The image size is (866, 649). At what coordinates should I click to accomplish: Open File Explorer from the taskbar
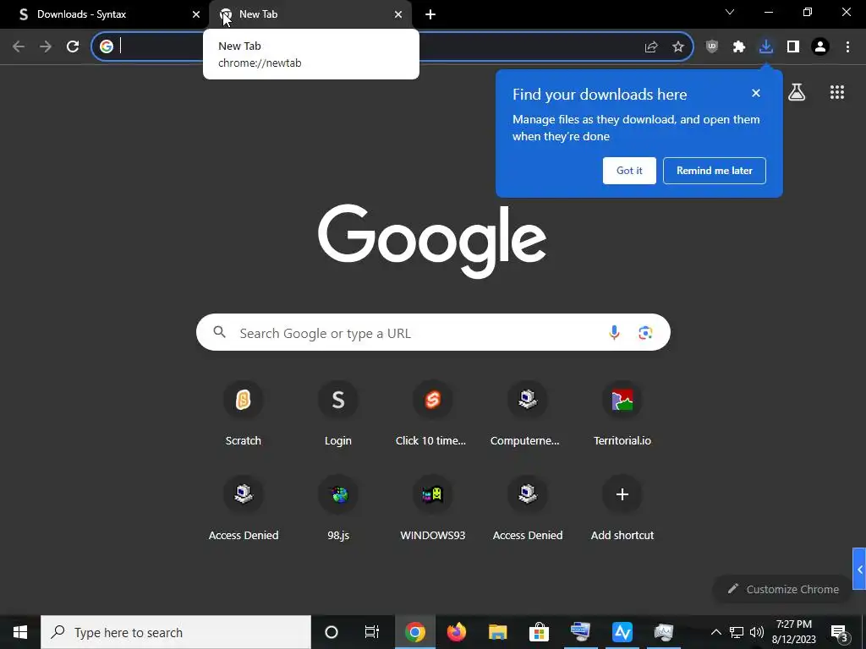point(497,632)
